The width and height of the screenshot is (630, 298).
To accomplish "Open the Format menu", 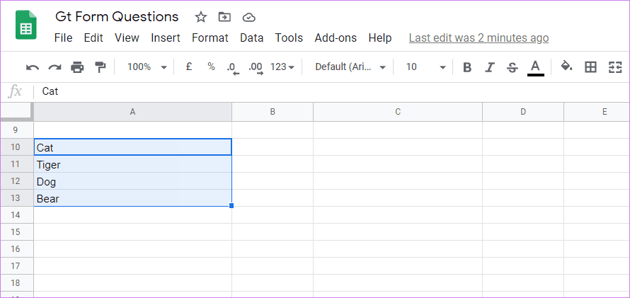I will coord(210,38).
